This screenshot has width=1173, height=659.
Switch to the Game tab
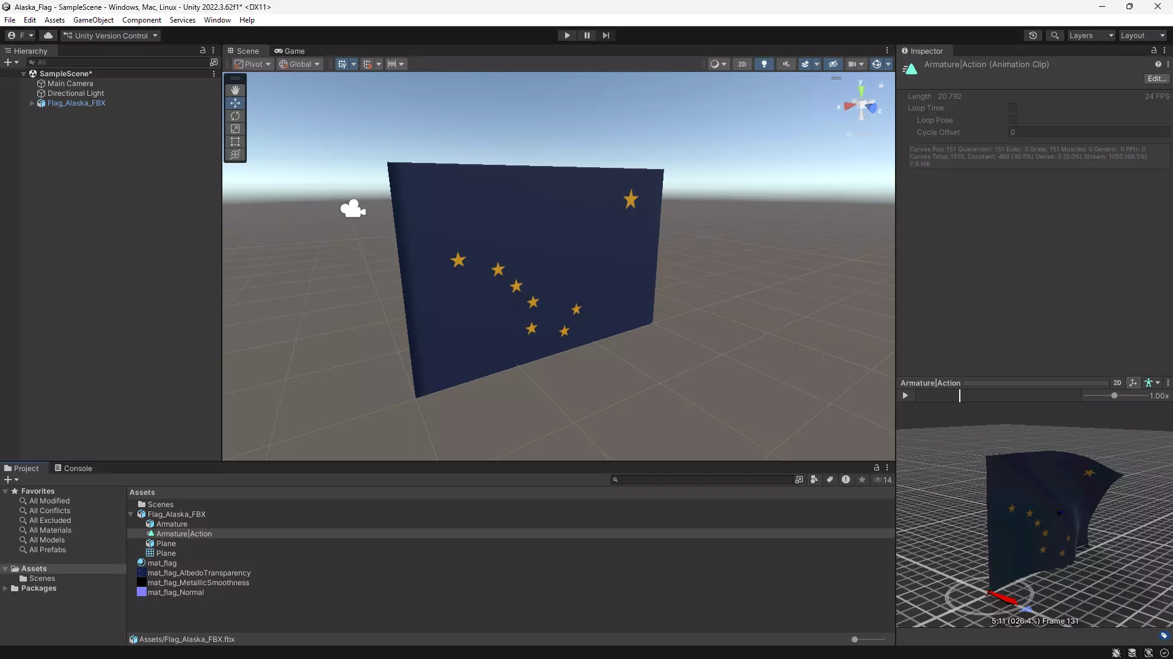290,51
